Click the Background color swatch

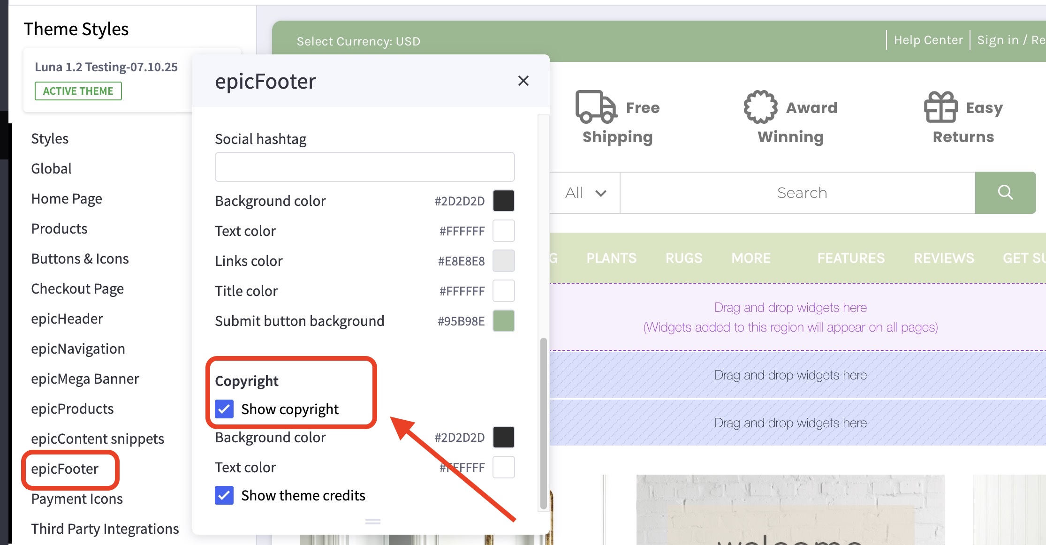[x=504, y=201]
